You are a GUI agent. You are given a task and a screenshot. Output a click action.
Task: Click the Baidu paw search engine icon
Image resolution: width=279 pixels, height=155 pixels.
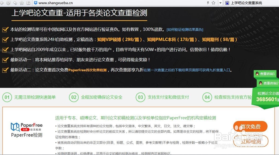coord(227,3)
